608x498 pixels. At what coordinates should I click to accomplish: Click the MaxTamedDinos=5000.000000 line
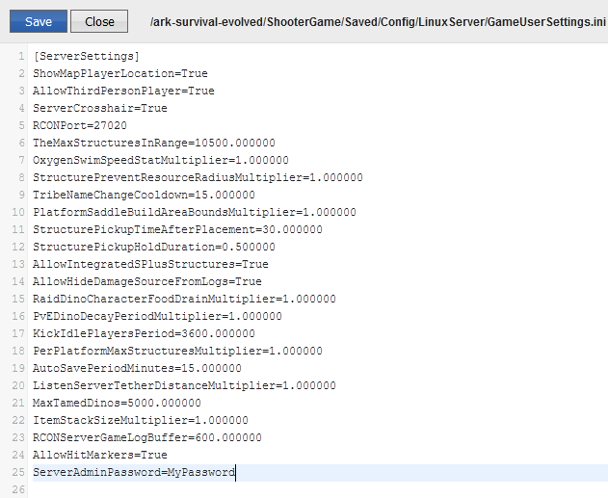pyautogui.click(x=118, y=403)
